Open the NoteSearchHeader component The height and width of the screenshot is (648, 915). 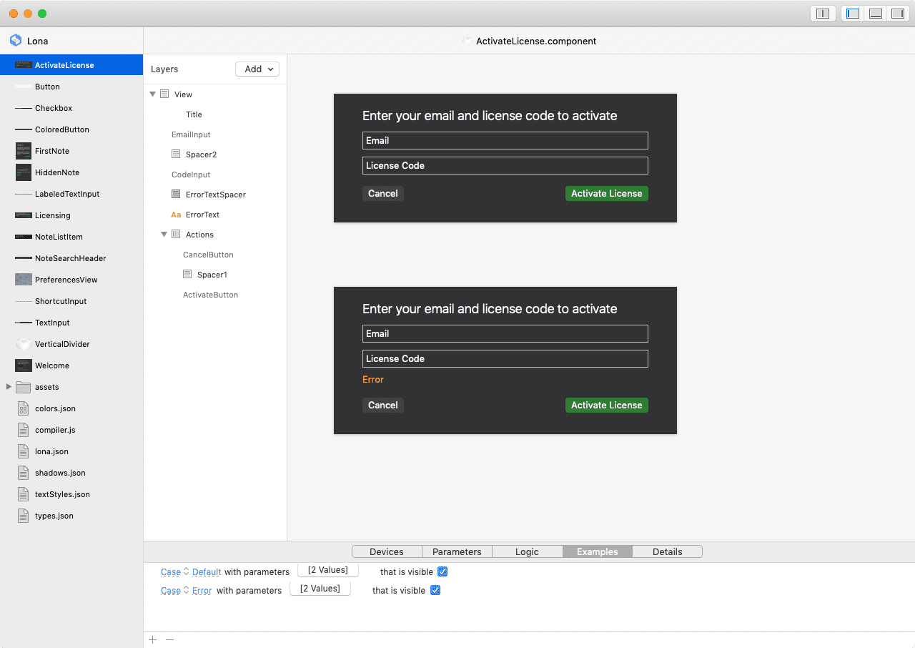point(71,258)
